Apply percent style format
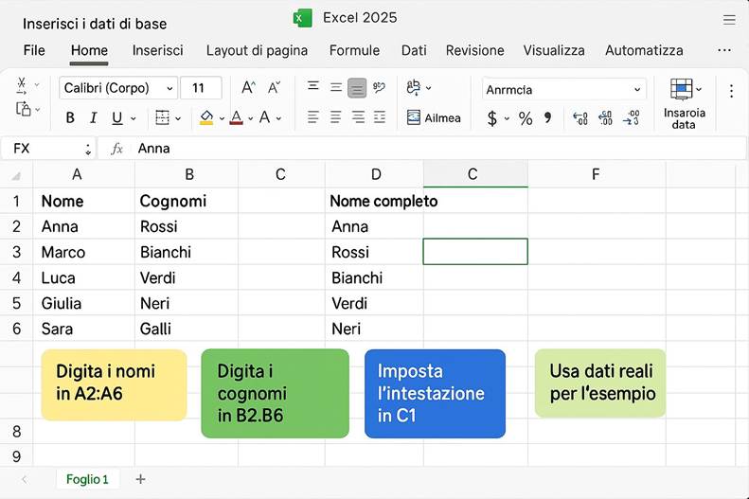This screenshot has height=499, width=749. pos(526,118)
